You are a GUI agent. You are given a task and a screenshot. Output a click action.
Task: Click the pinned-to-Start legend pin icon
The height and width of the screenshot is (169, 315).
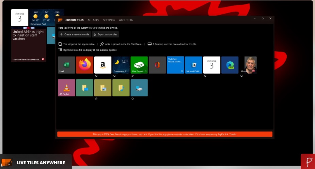coord(102,44)
